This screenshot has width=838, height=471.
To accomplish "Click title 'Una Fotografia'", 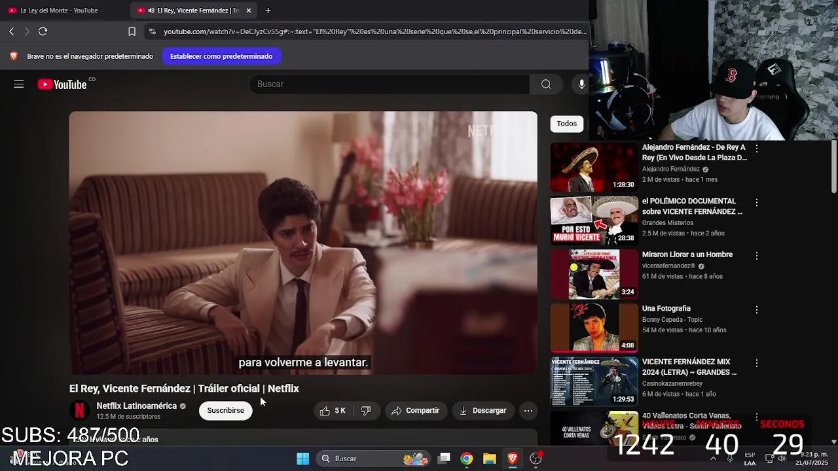I will tap(666, 308).
